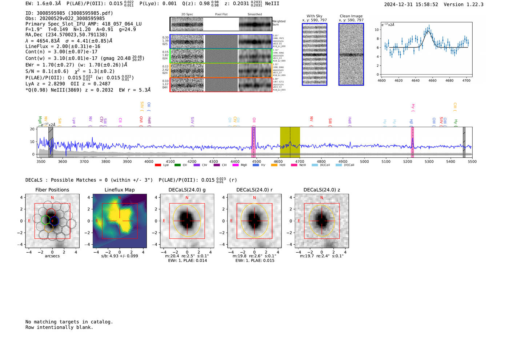509x347 pixels.
Task: Click the orange CIII label at far right
Action: tap(455, 106)
